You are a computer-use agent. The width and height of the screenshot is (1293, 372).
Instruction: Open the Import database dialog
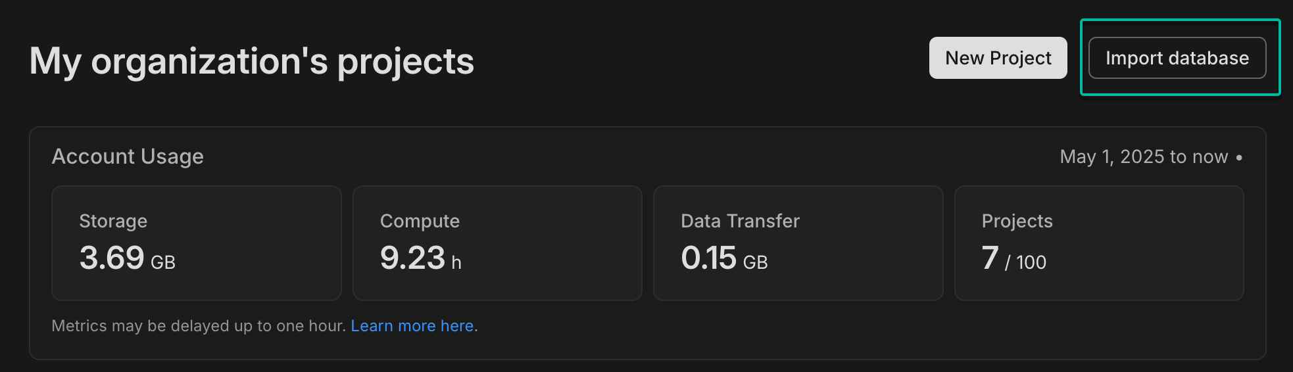tap(1177, 58)
